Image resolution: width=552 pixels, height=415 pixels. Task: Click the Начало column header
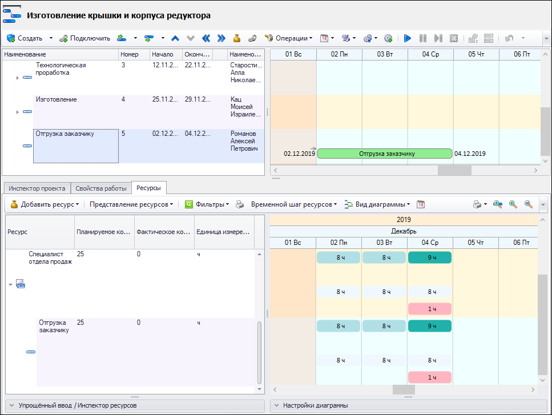point(166,55)
